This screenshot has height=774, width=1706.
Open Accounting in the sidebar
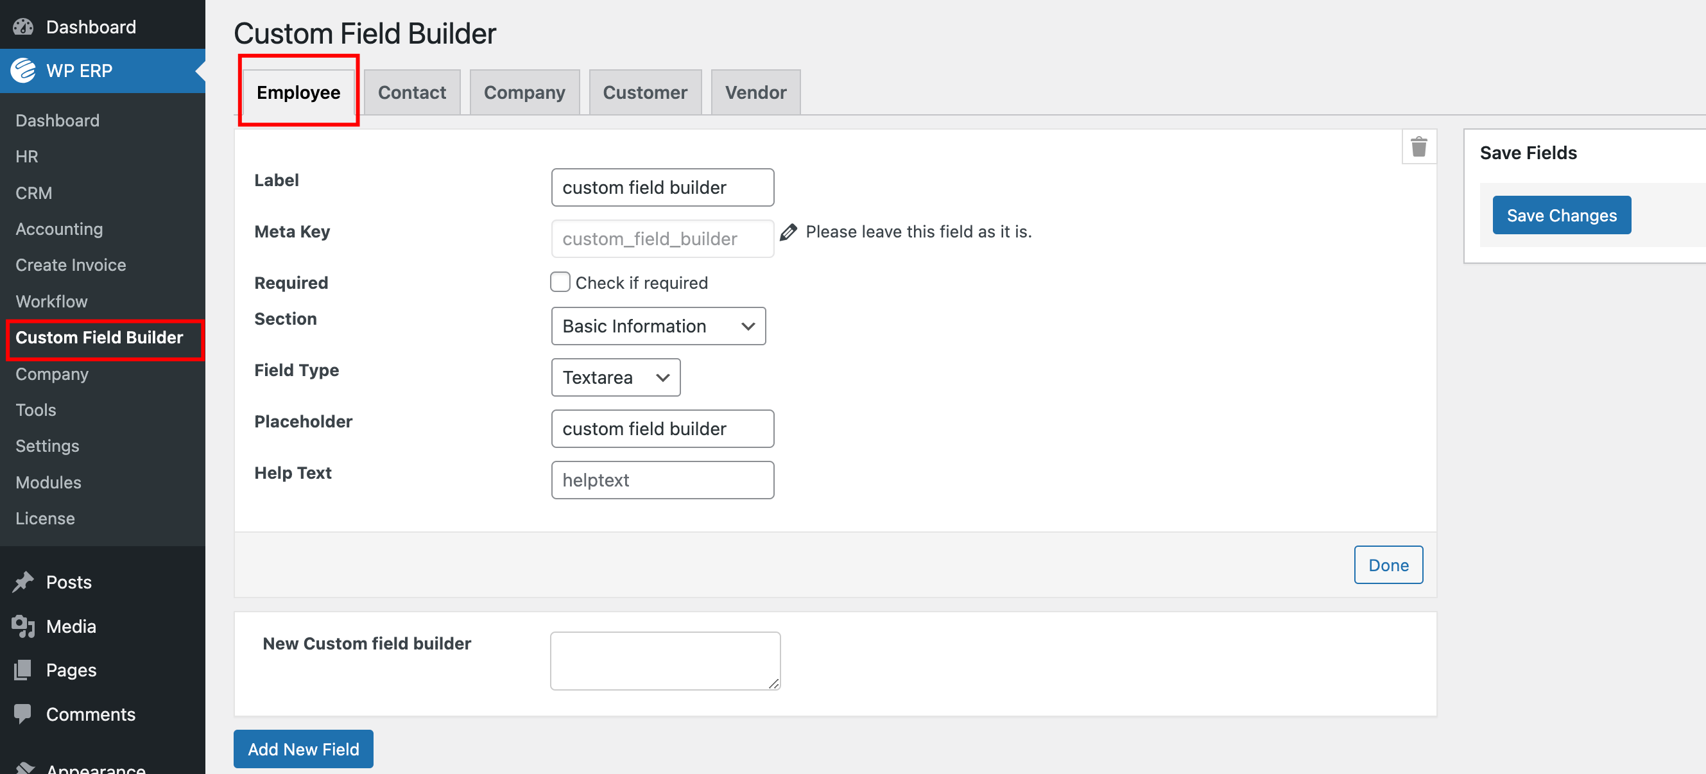(x=59, y=229)
